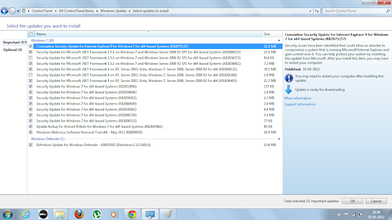
Task: Uncheck .NET Framework 4 update KB2604121 checkbox
Action: [31, 69]
